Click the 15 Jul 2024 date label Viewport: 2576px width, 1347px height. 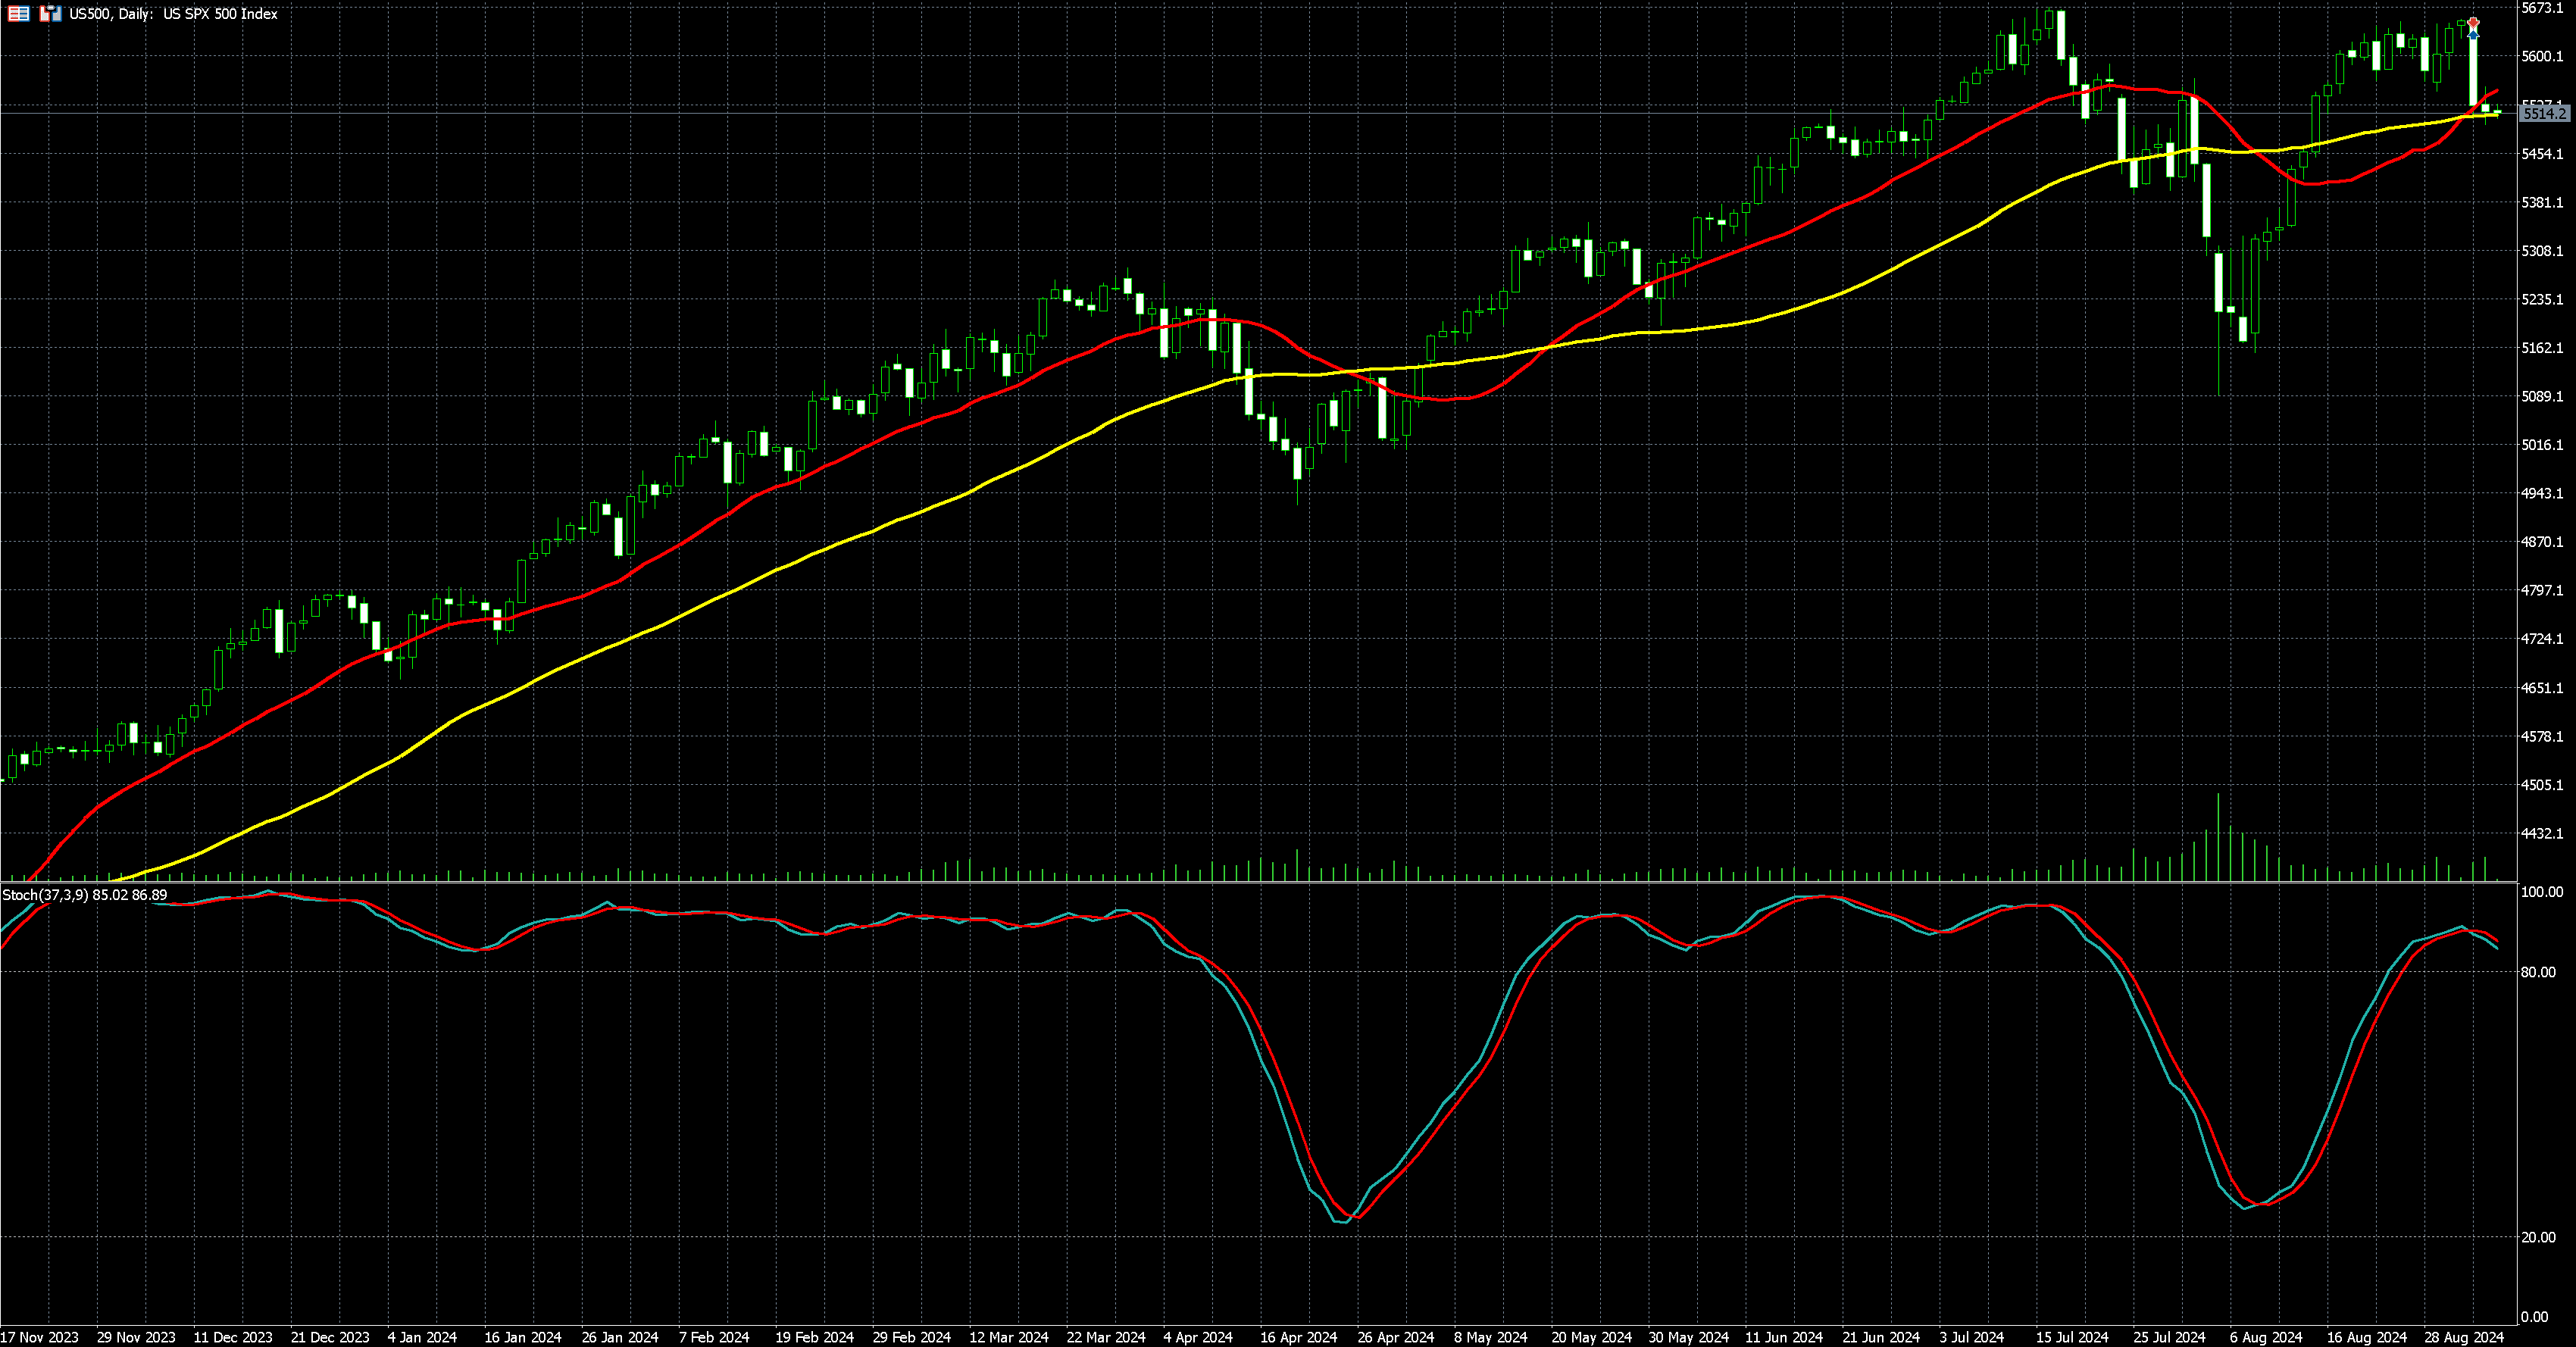(x=2072, y=1337)
